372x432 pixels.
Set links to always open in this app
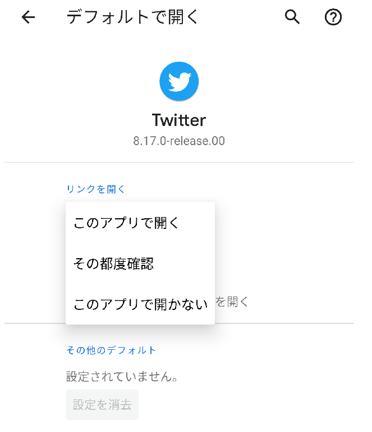(140, 223)
